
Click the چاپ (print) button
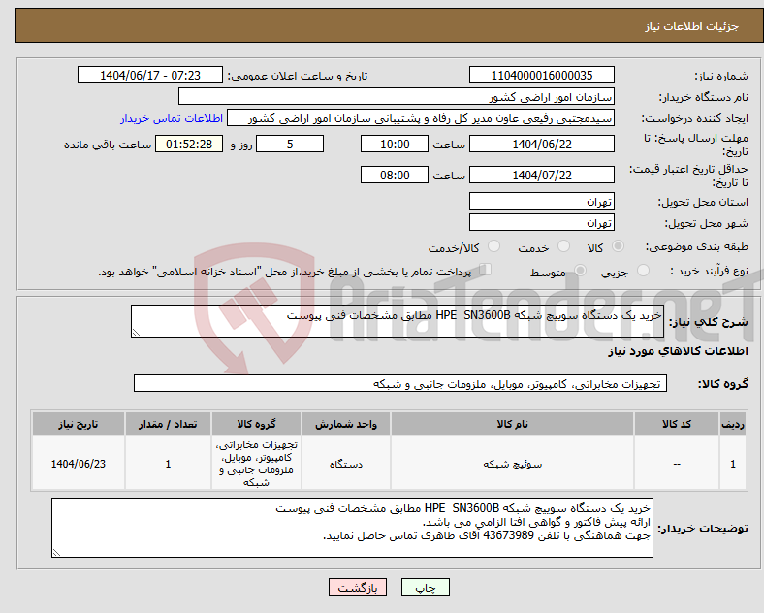(425, 587)
